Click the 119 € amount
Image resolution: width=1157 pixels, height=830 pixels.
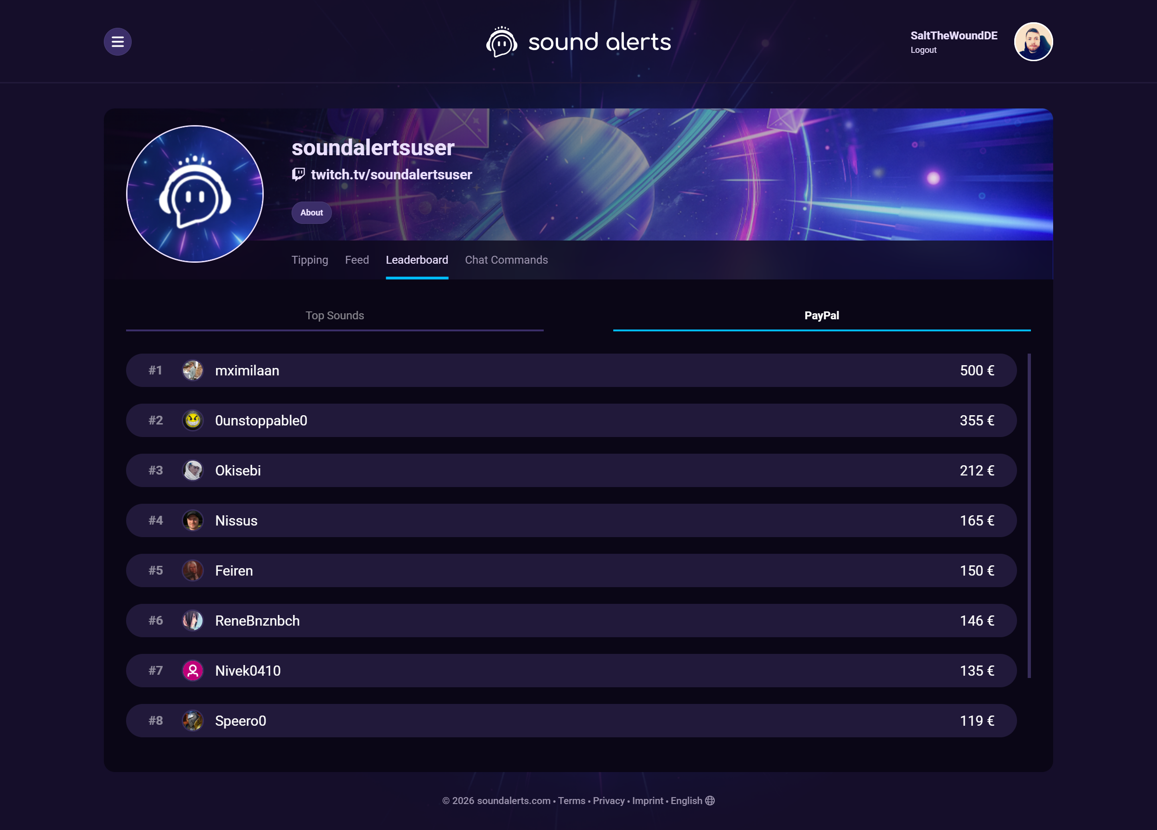976,720
